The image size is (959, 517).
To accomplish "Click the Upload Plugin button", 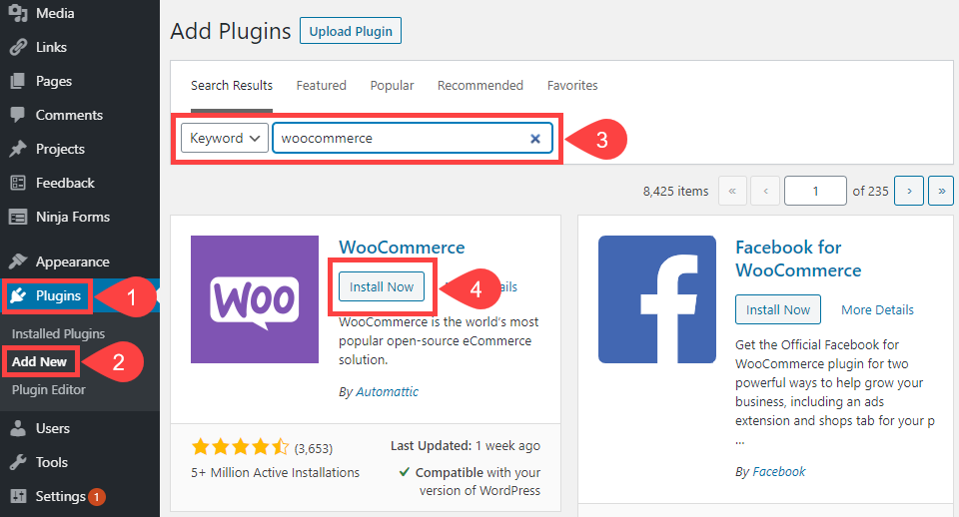I will coord(351,31).
